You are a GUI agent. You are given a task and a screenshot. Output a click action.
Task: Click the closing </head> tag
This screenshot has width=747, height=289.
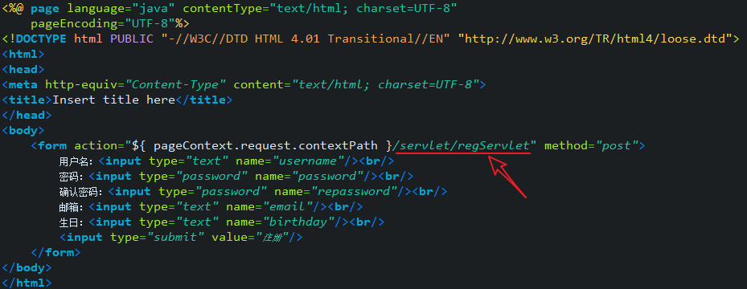(x=27, y=115)
